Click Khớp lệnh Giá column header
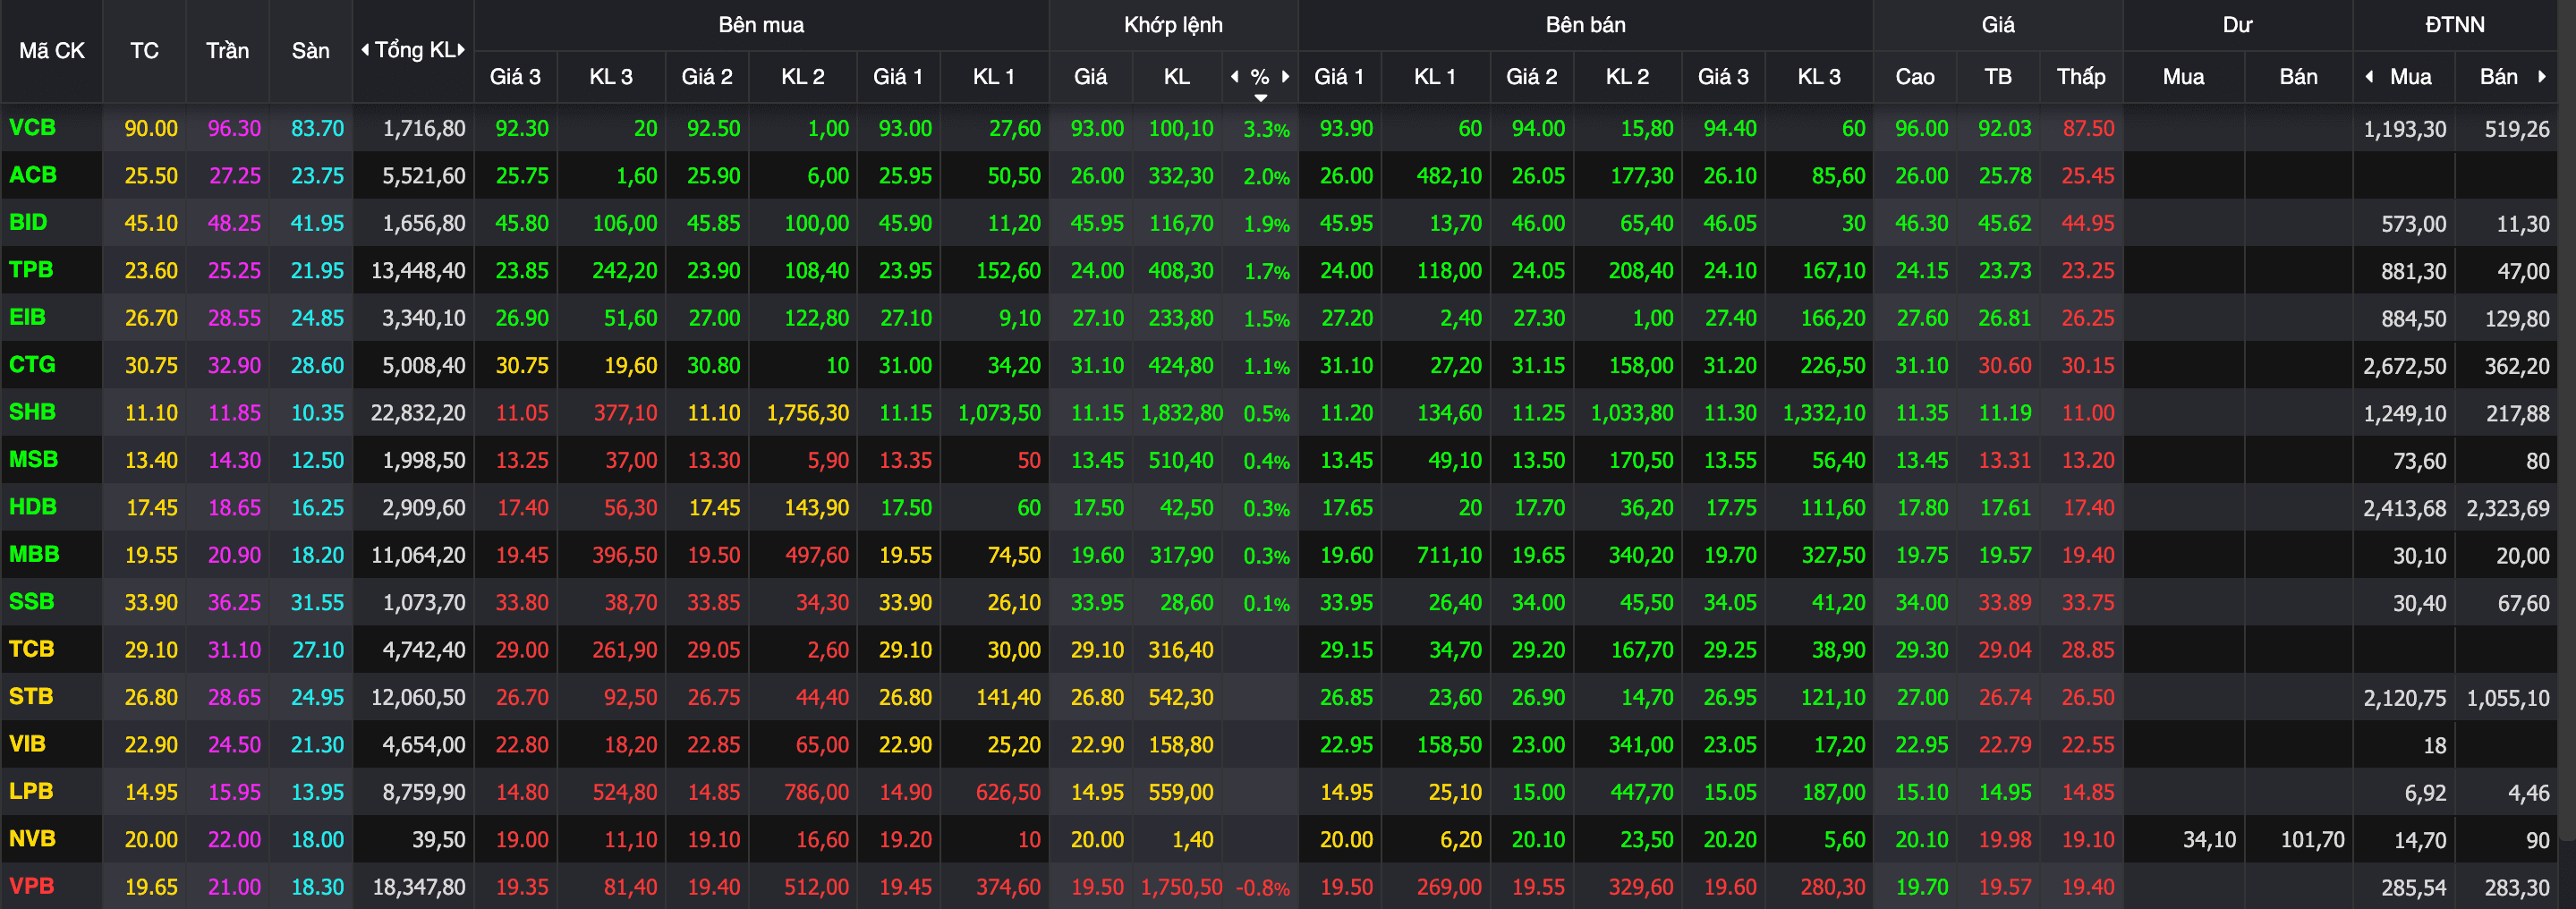 pos(1090,77)
